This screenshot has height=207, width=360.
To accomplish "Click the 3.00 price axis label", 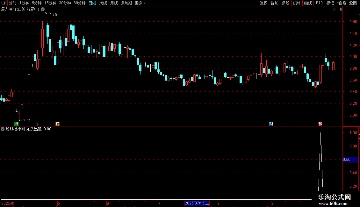I will (x=353, y=115).
